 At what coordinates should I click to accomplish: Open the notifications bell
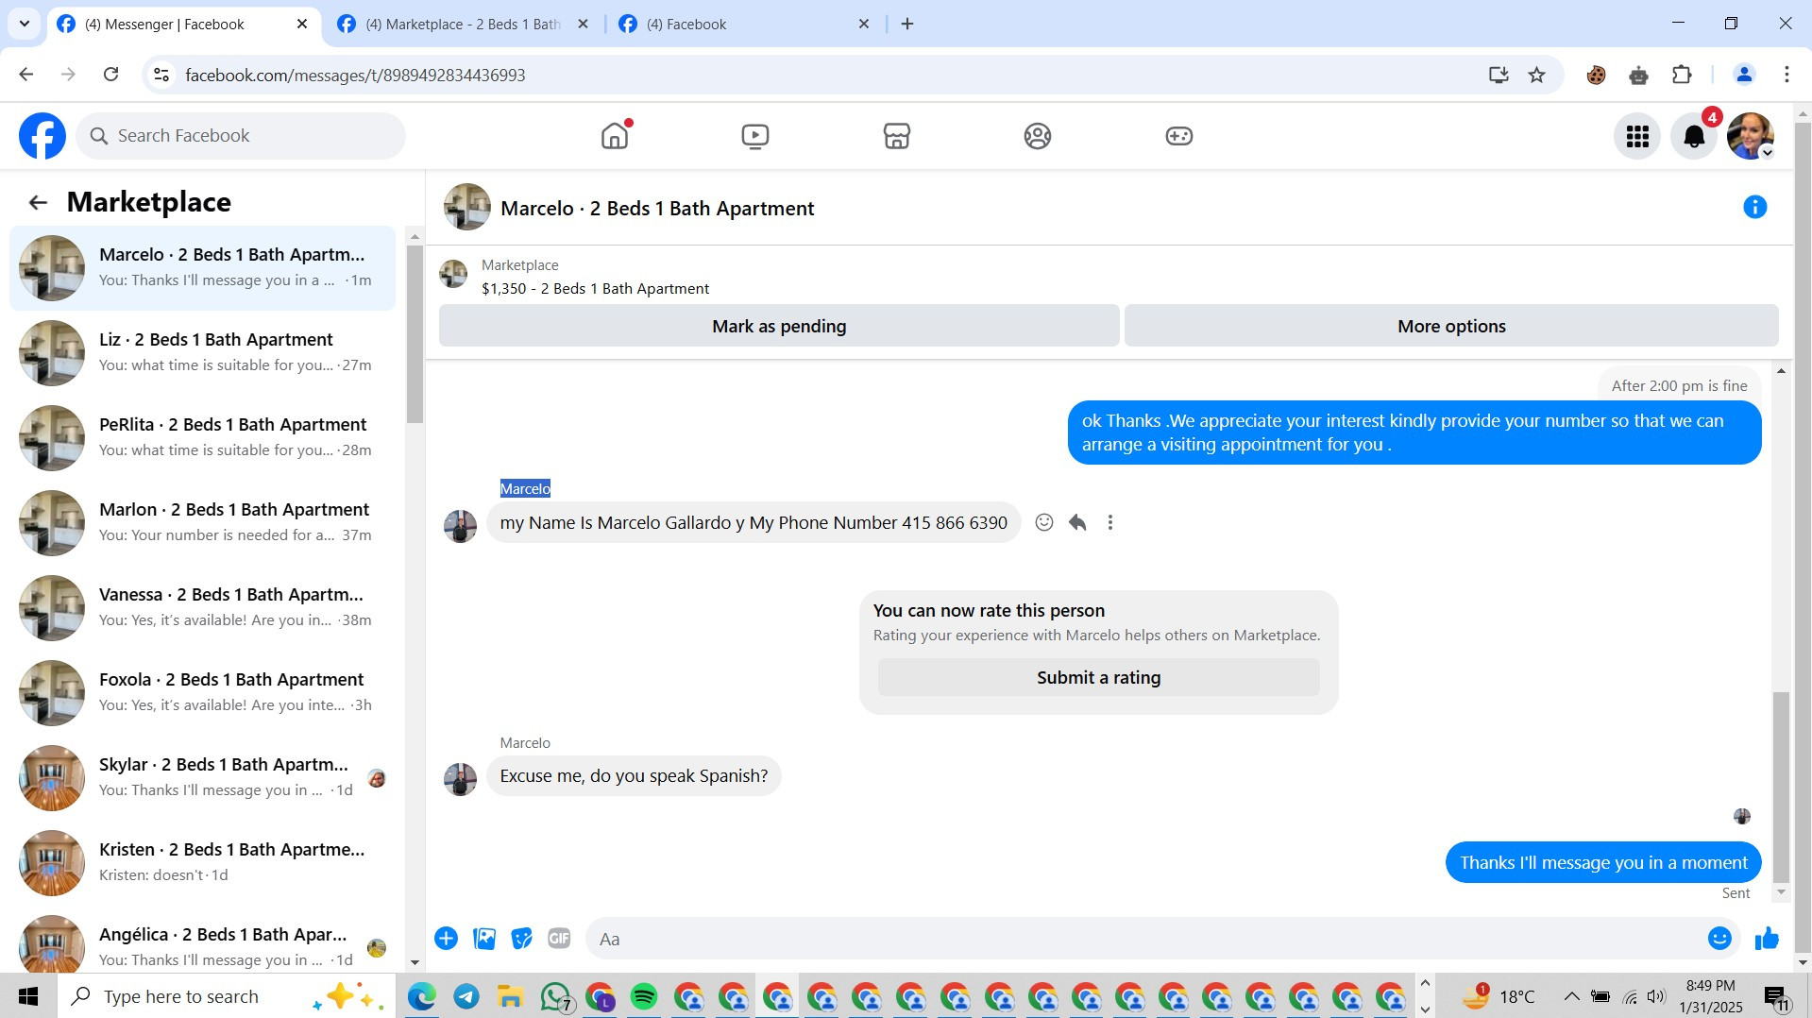pyautogui.click(x=1694, y=137)
